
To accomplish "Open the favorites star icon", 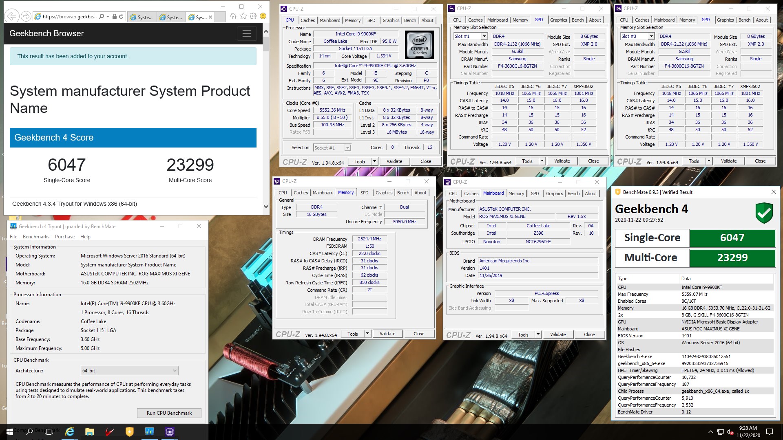I will click(243, 16).
